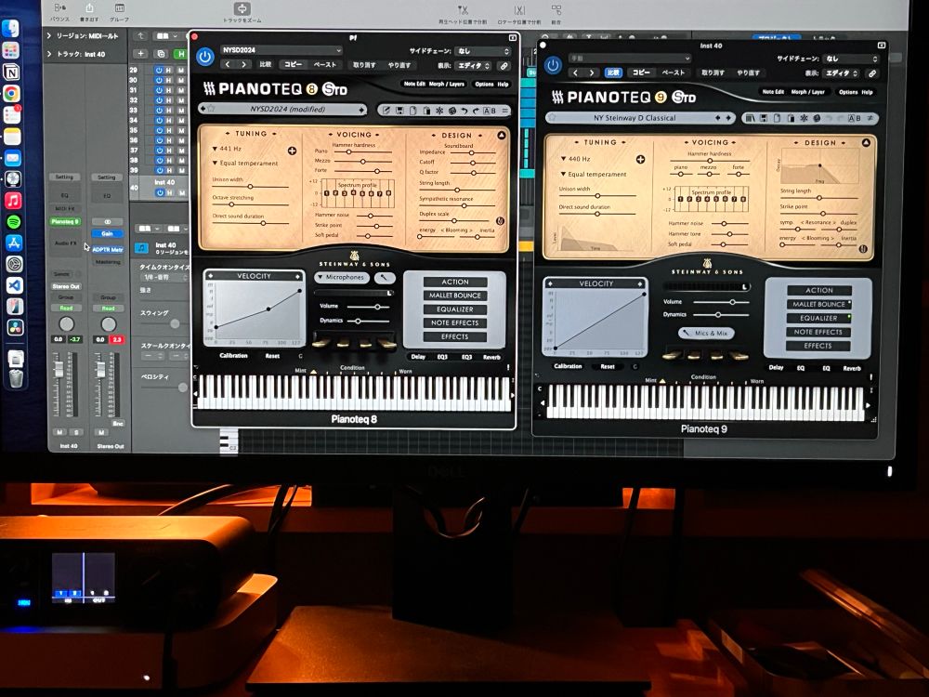The width and height of the screenshot is (929, 697).
Task: Toggle mute M on the Inst 40 channel strip
Action: point(59,432)
